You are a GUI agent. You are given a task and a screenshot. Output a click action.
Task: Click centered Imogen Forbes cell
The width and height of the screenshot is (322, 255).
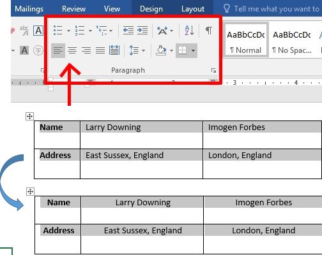pos(263,210)
